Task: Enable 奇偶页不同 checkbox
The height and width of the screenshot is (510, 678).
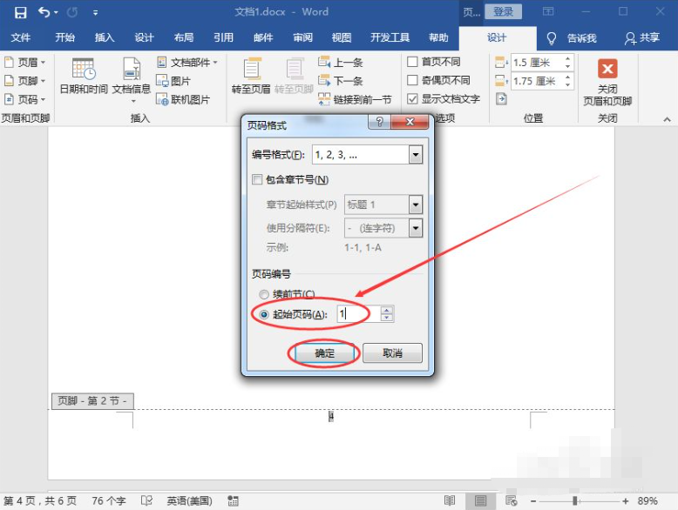Action: click(x=412, y=80)
